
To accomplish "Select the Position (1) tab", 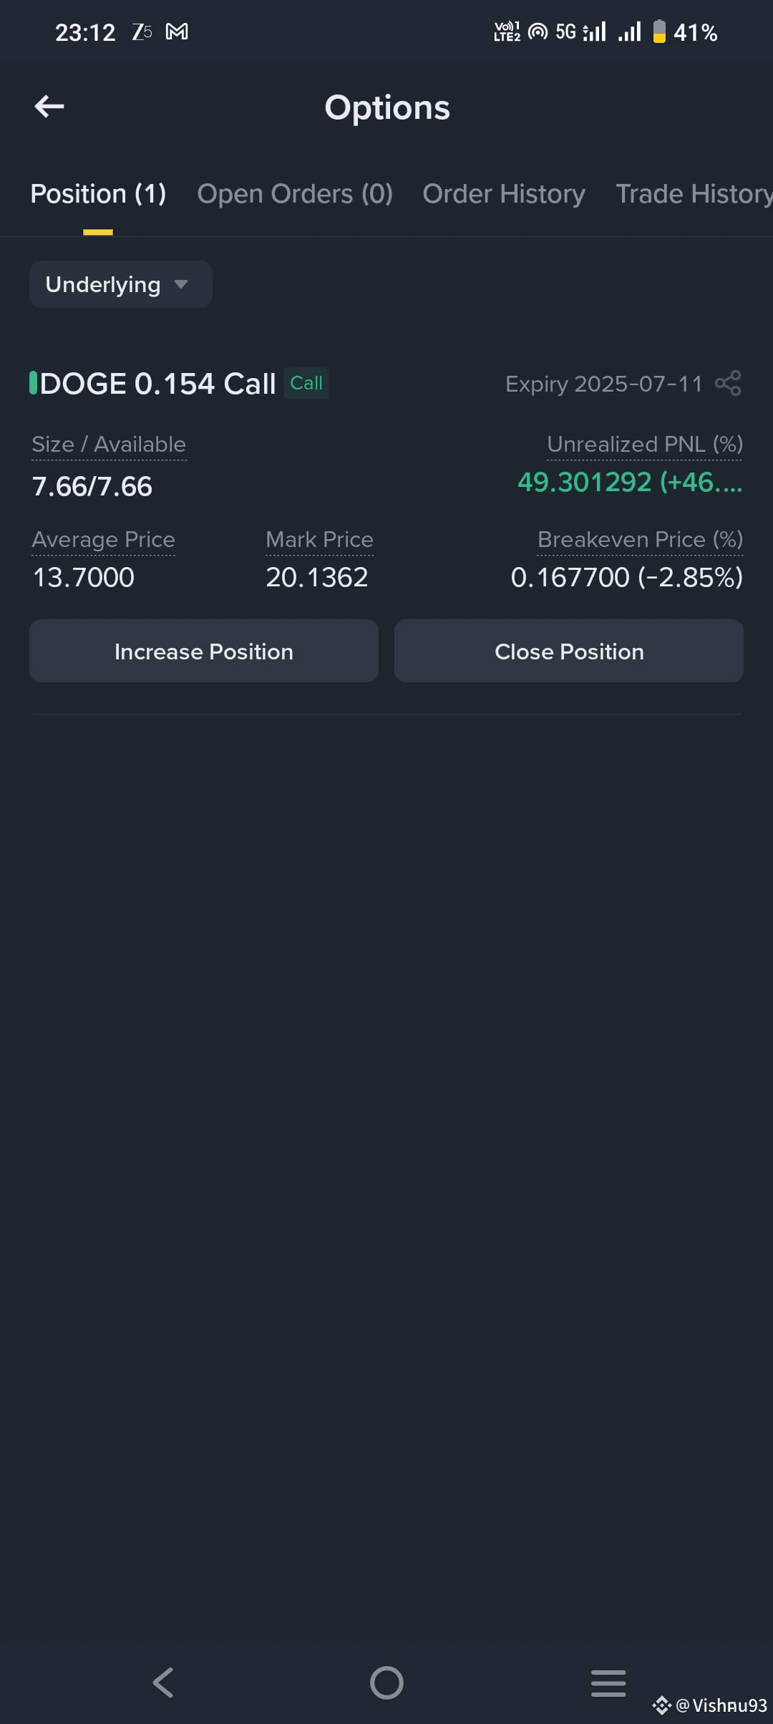I will [98, 194].
